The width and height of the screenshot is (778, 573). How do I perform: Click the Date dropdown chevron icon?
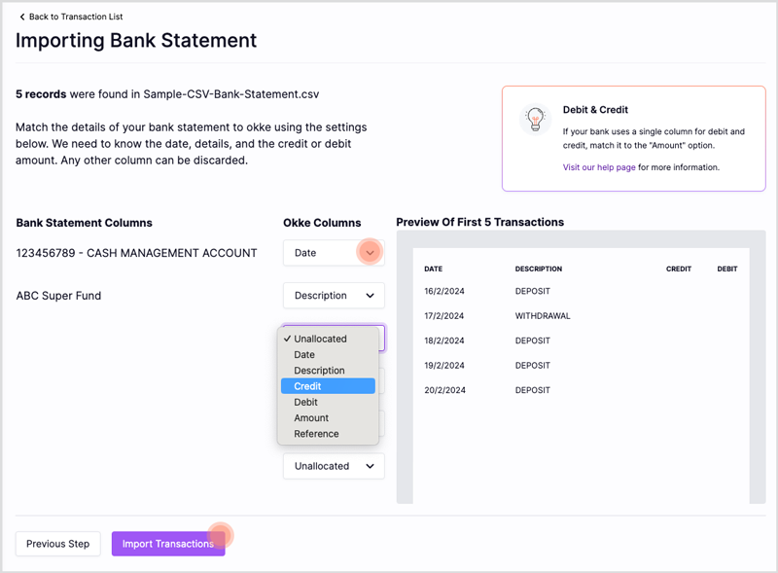[370, 253]
